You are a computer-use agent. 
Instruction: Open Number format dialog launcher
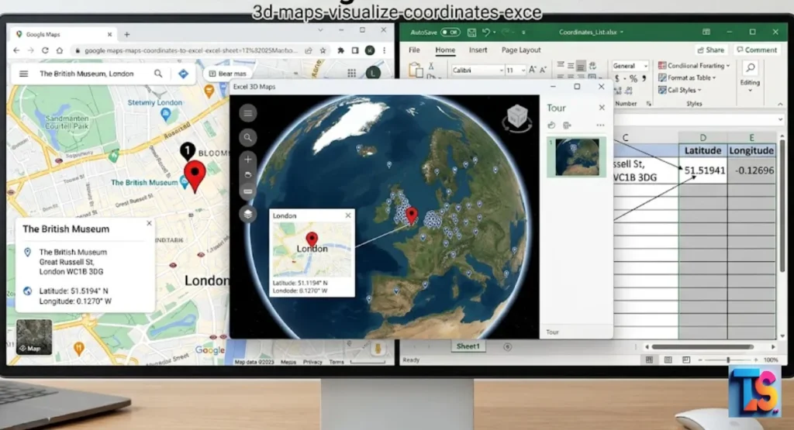click(649, 104)
